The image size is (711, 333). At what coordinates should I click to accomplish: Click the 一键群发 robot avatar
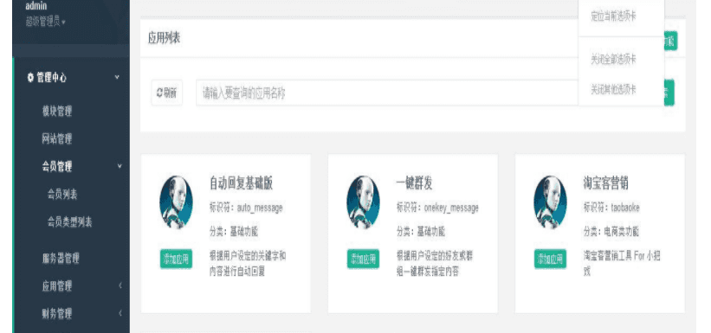click(363, 202)
